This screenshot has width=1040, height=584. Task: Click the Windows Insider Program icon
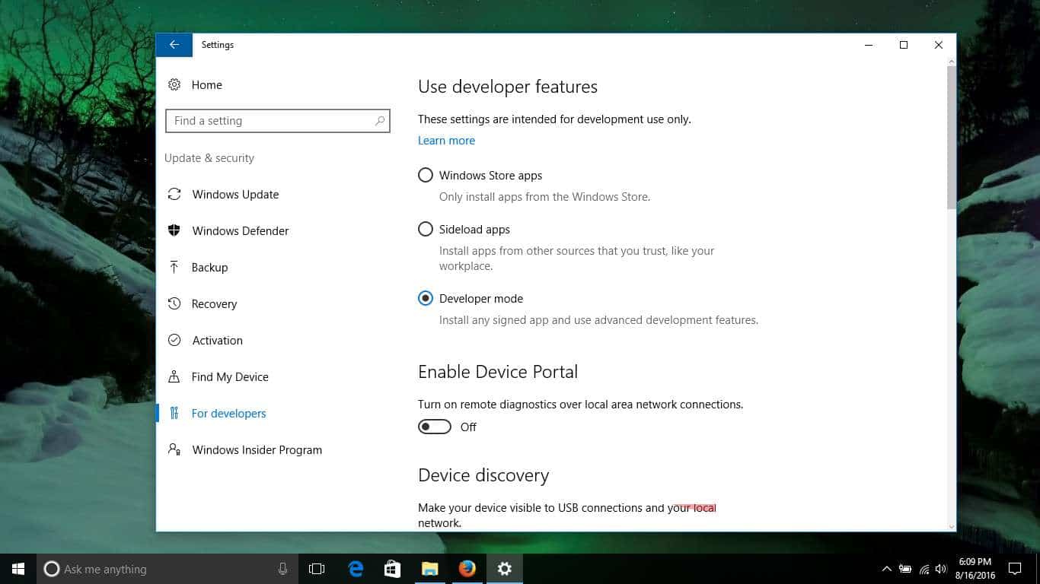(174, 450)
